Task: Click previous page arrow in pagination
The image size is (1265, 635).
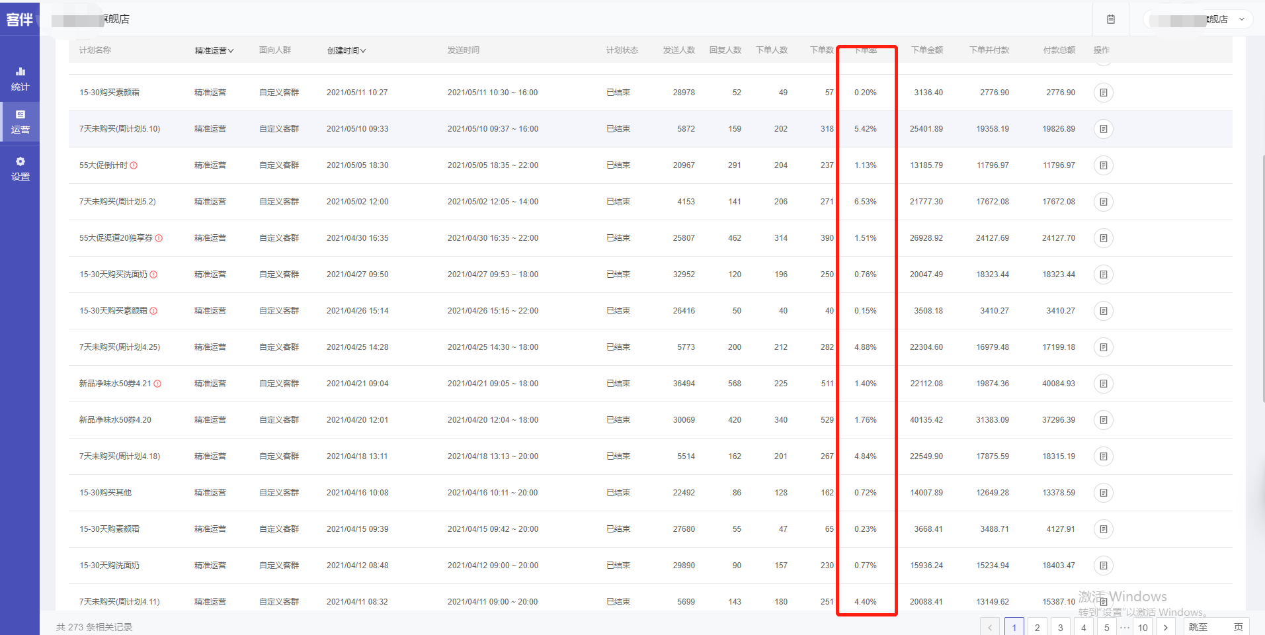Action: coord(990,627)
